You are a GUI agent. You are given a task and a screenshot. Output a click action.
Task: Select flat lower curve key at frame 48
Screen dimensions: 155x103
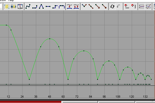tap(50, 84)
